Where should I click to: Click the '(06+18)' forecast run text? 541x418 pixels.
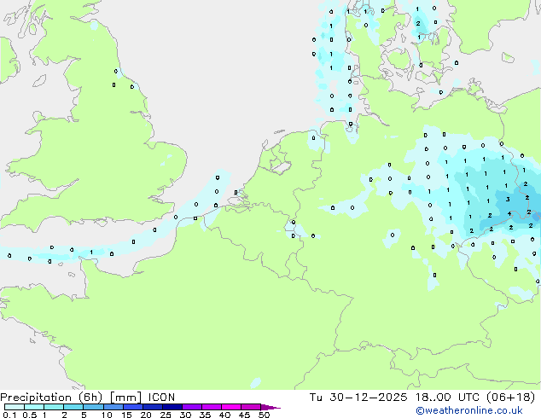510,398
